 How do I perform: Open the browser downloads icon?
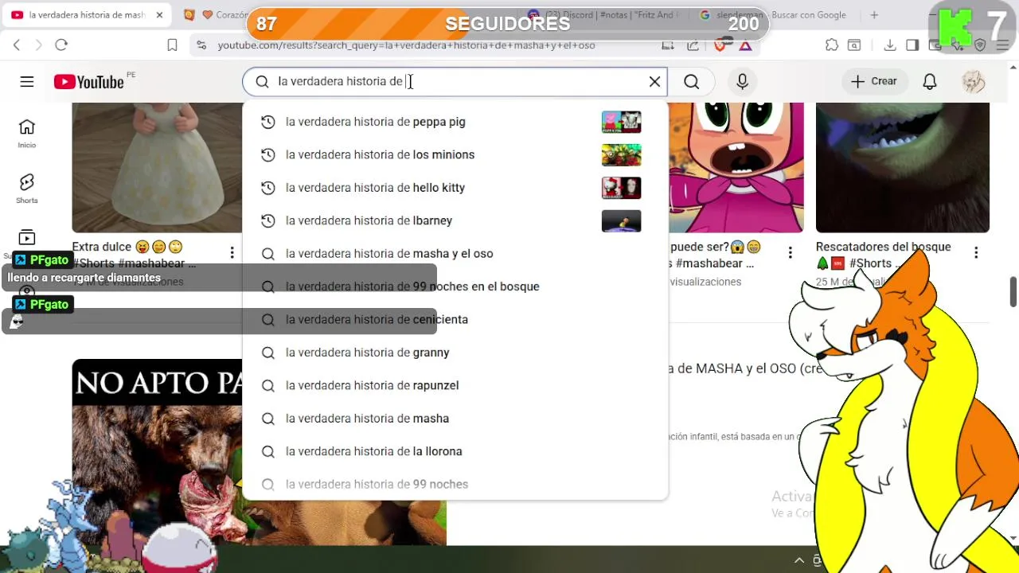890,45
